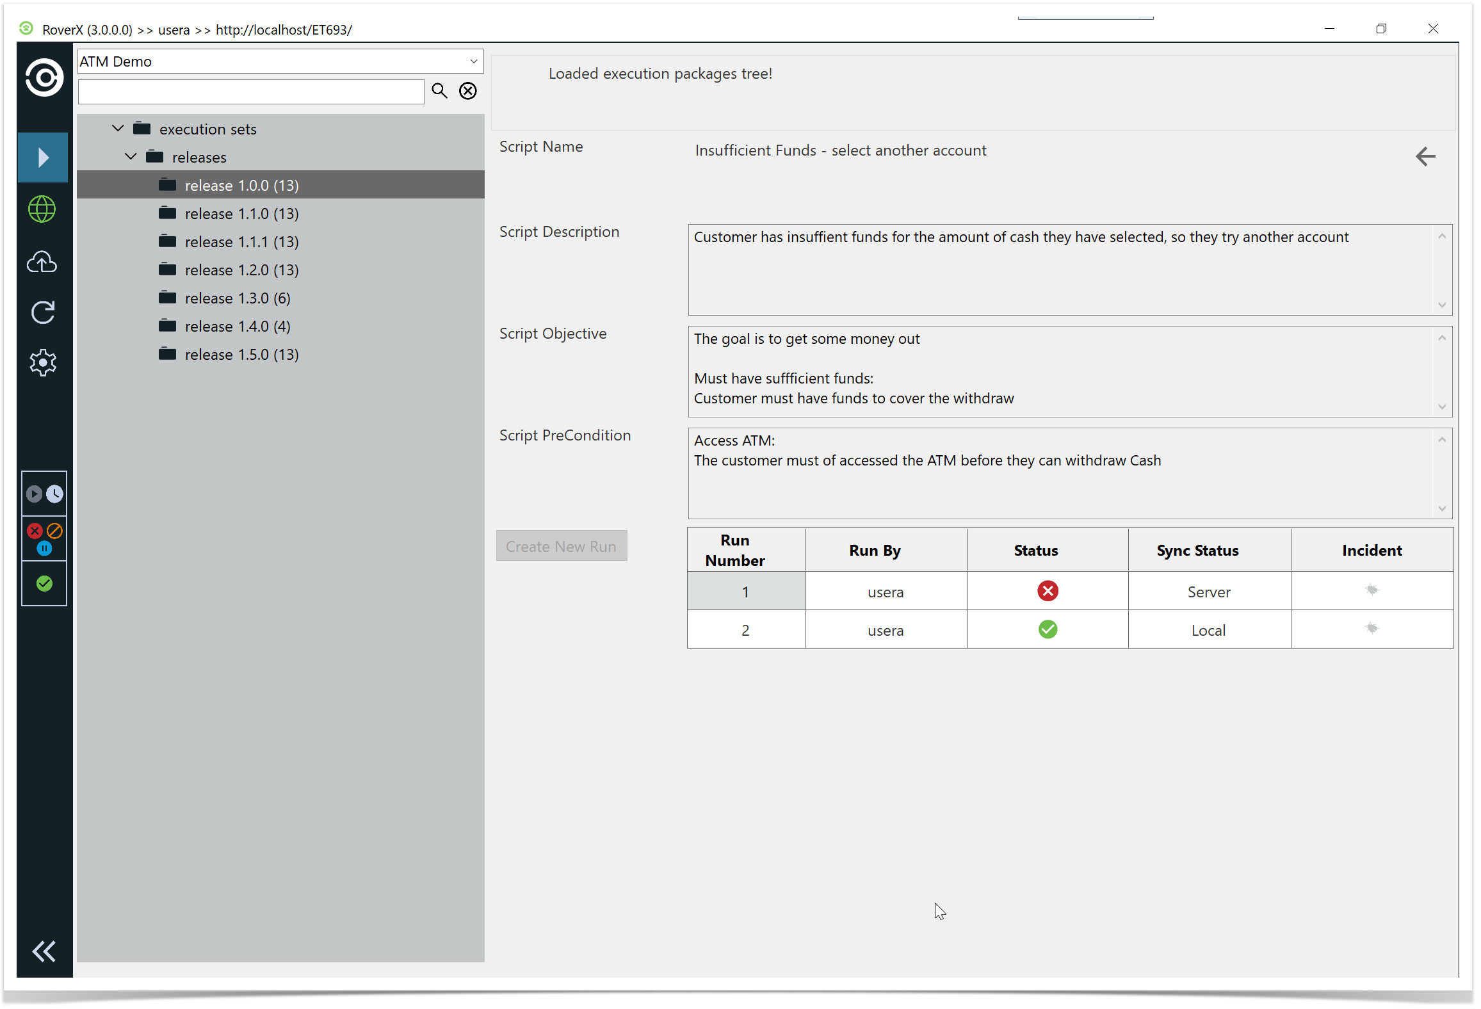Collapse sidebar with double chevron icon
The width and height of the screenshot is (1481, 1009).
(44, 951)
